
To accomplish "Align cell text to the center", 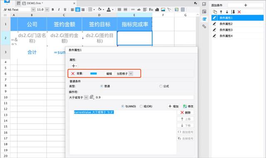I will (78, 10).
